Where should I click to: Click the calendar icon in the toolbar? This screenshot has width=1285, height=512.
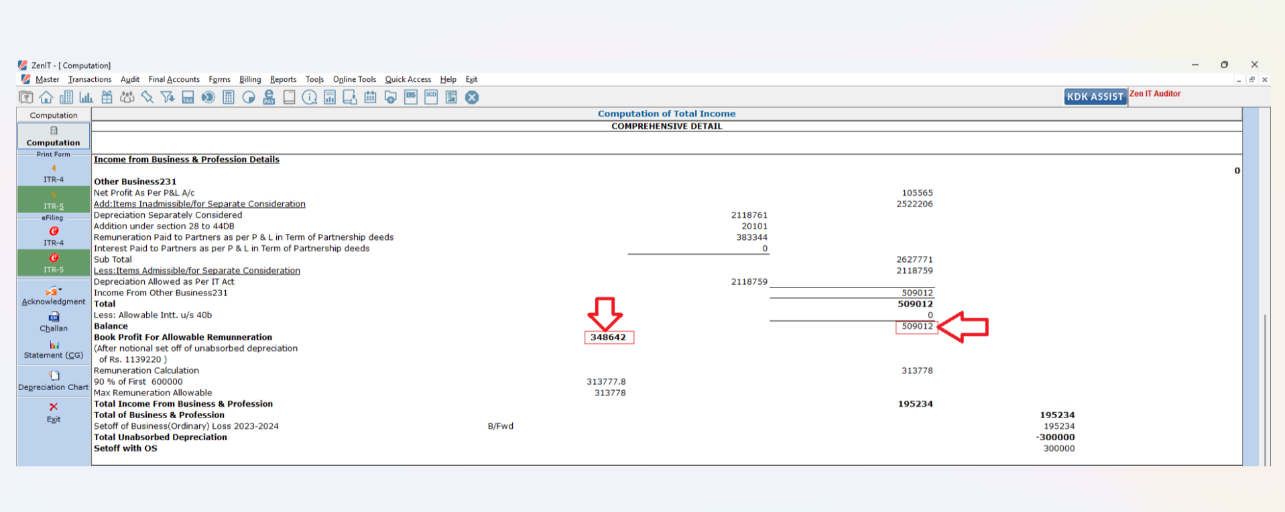click(x=370, y=98)
